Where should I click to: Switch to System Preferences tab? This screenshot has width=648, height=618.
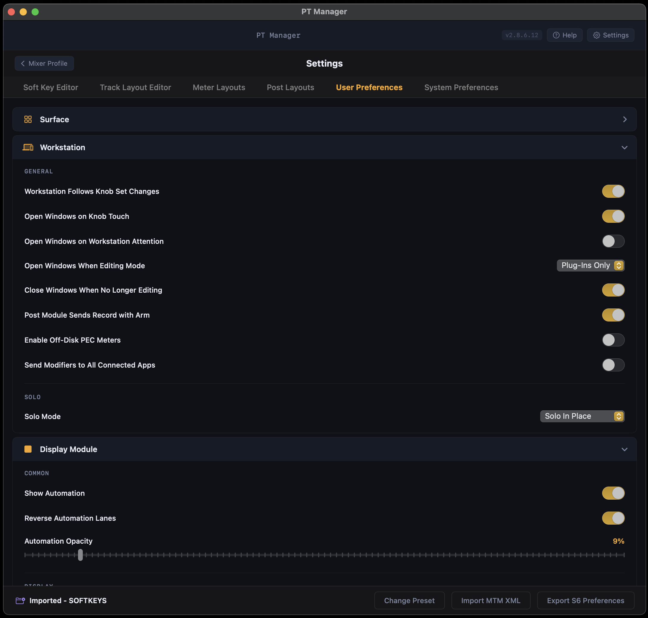[x=461, y=87]
